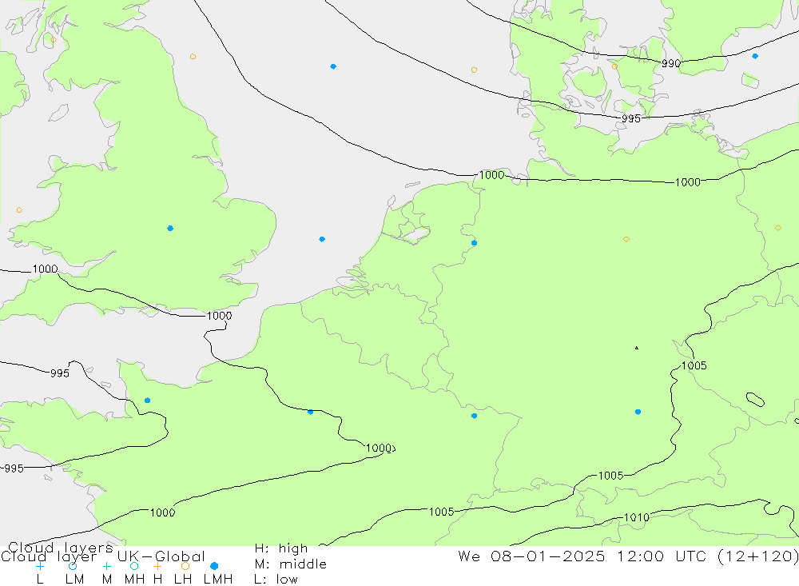799x586 pixels.
Task: Click the 1005 label directly left of the 1010 label
Action: pyautogui.click(x=441, y=512)
